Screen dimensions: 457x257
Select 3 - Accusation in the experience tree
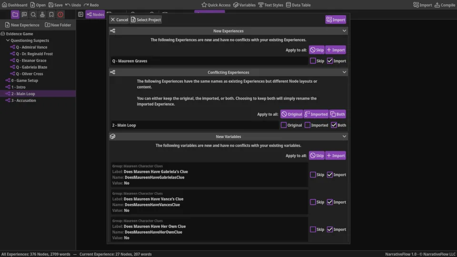[23, 100]
